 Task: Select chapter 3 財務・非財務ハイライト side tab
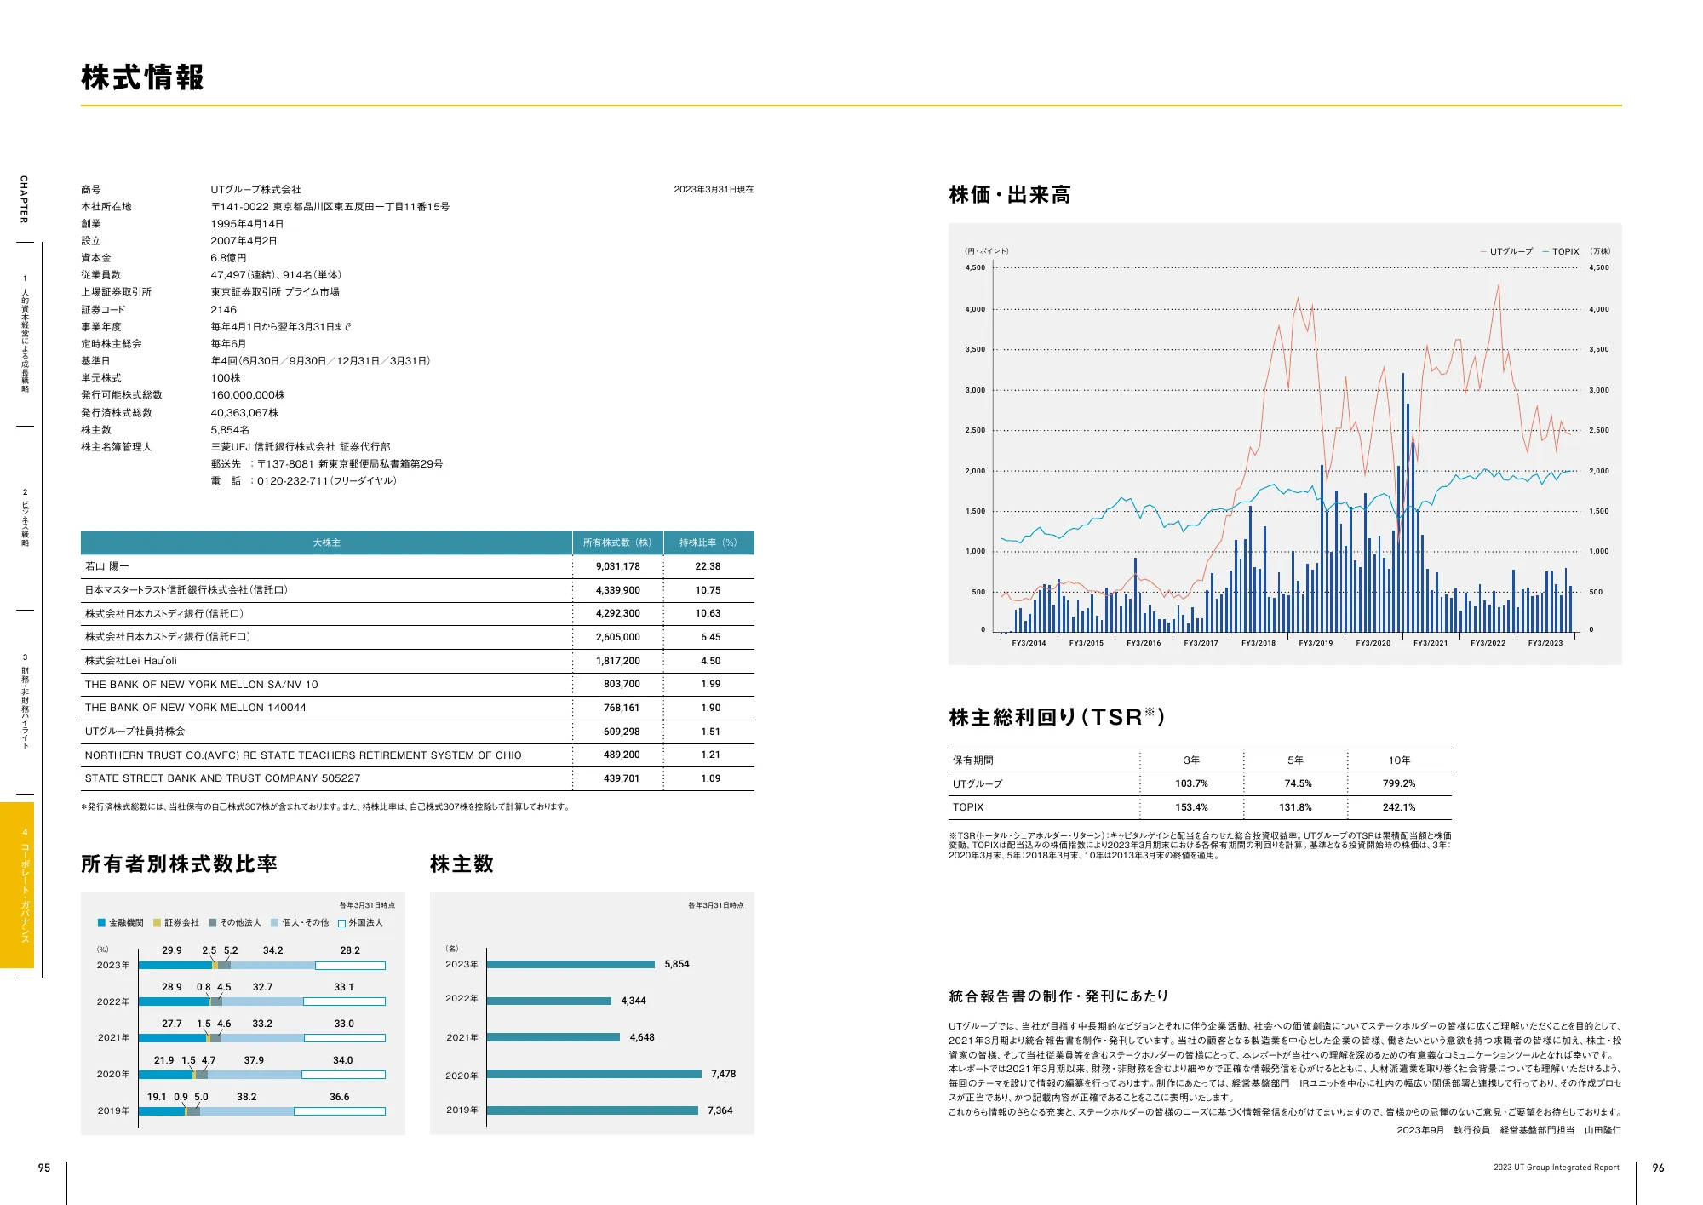[x=25, y=702]
